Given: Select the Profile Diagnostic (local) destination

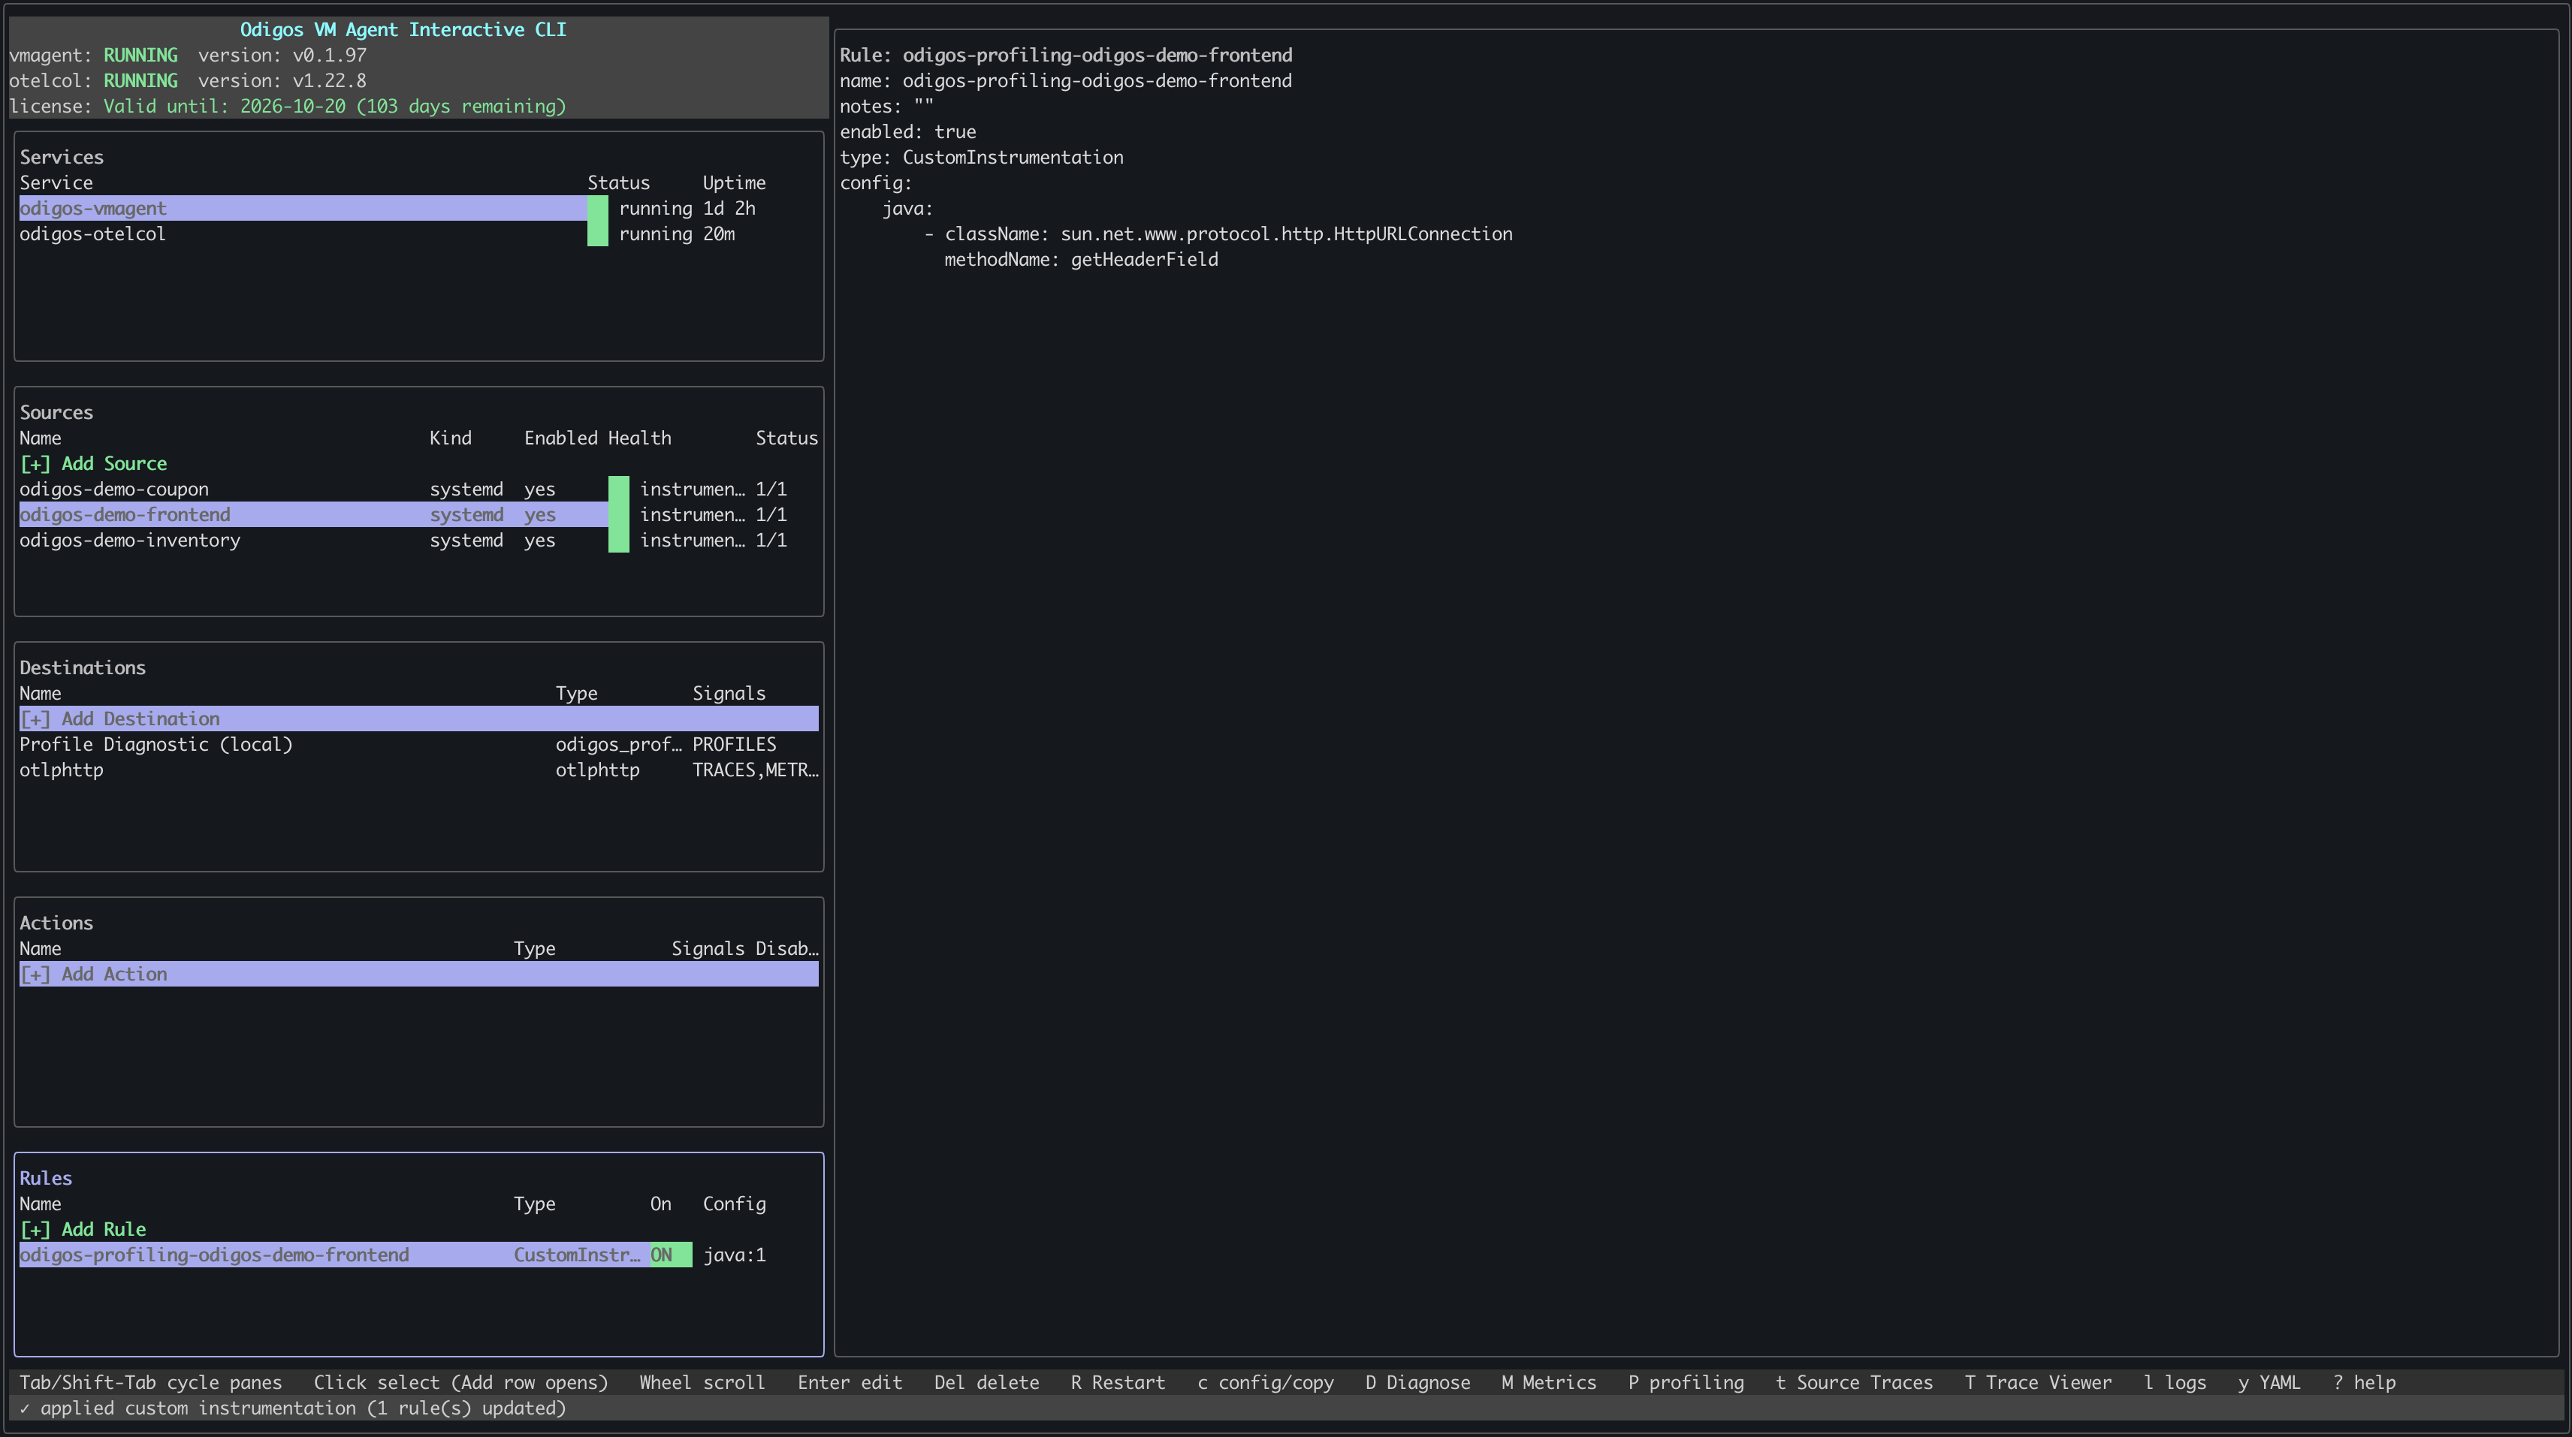Looking at the screenshot, I should (418, 745).
